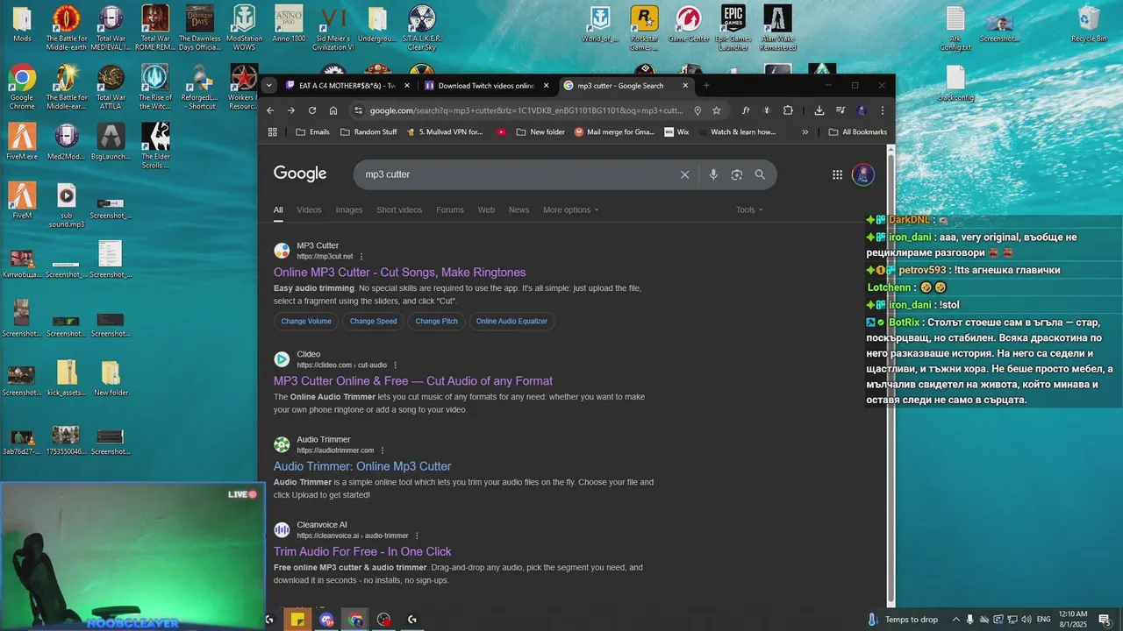Go to the Chrome home page icon
This screenshot has width=1123, height=631.
[333, 110]
